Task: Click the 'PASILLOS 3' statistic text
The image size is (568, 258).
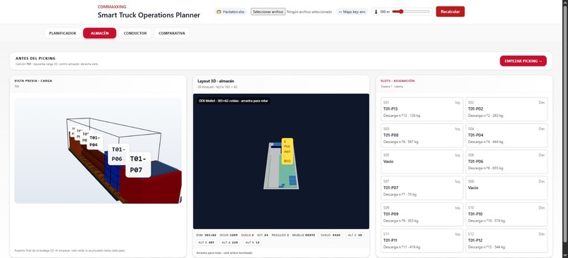Action: pos(280,235)
